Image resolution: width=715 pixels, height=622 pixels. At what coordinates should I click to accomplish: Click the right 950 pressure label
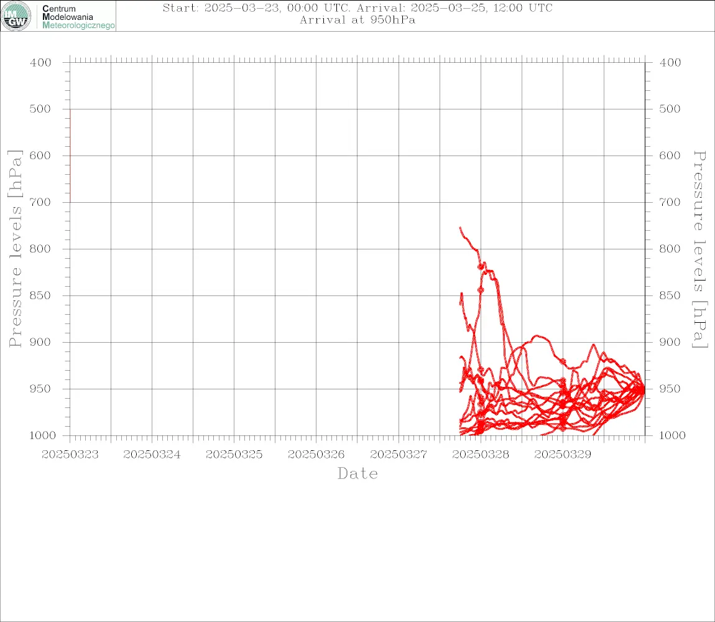click(x=670, y=389)
